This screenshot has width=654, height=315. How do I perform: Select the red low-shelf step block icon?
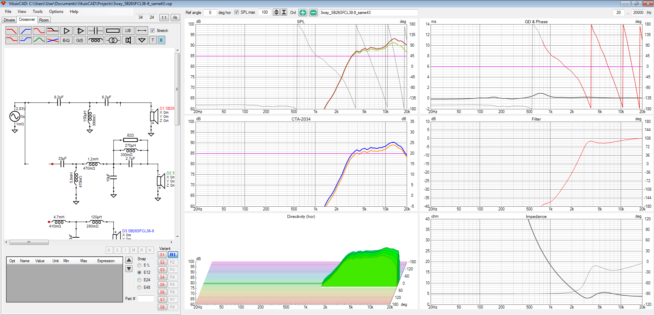[x=12, y=40]
